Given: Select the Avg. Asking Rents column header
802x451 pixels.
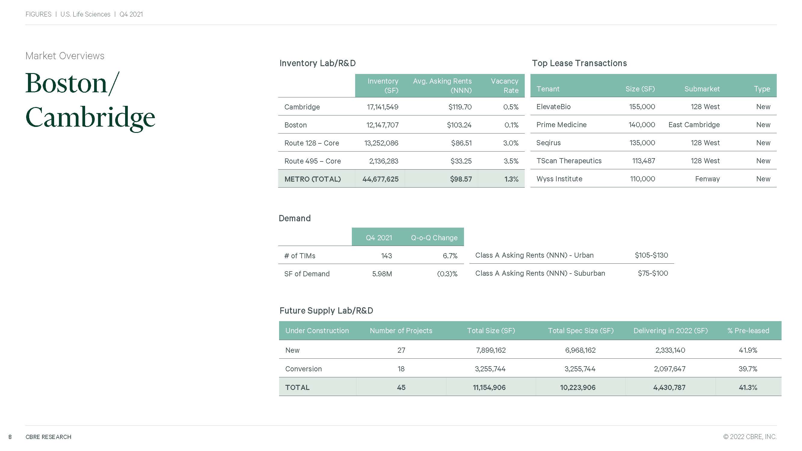Looking at the screenshot, I should click(x=442, y=86).
